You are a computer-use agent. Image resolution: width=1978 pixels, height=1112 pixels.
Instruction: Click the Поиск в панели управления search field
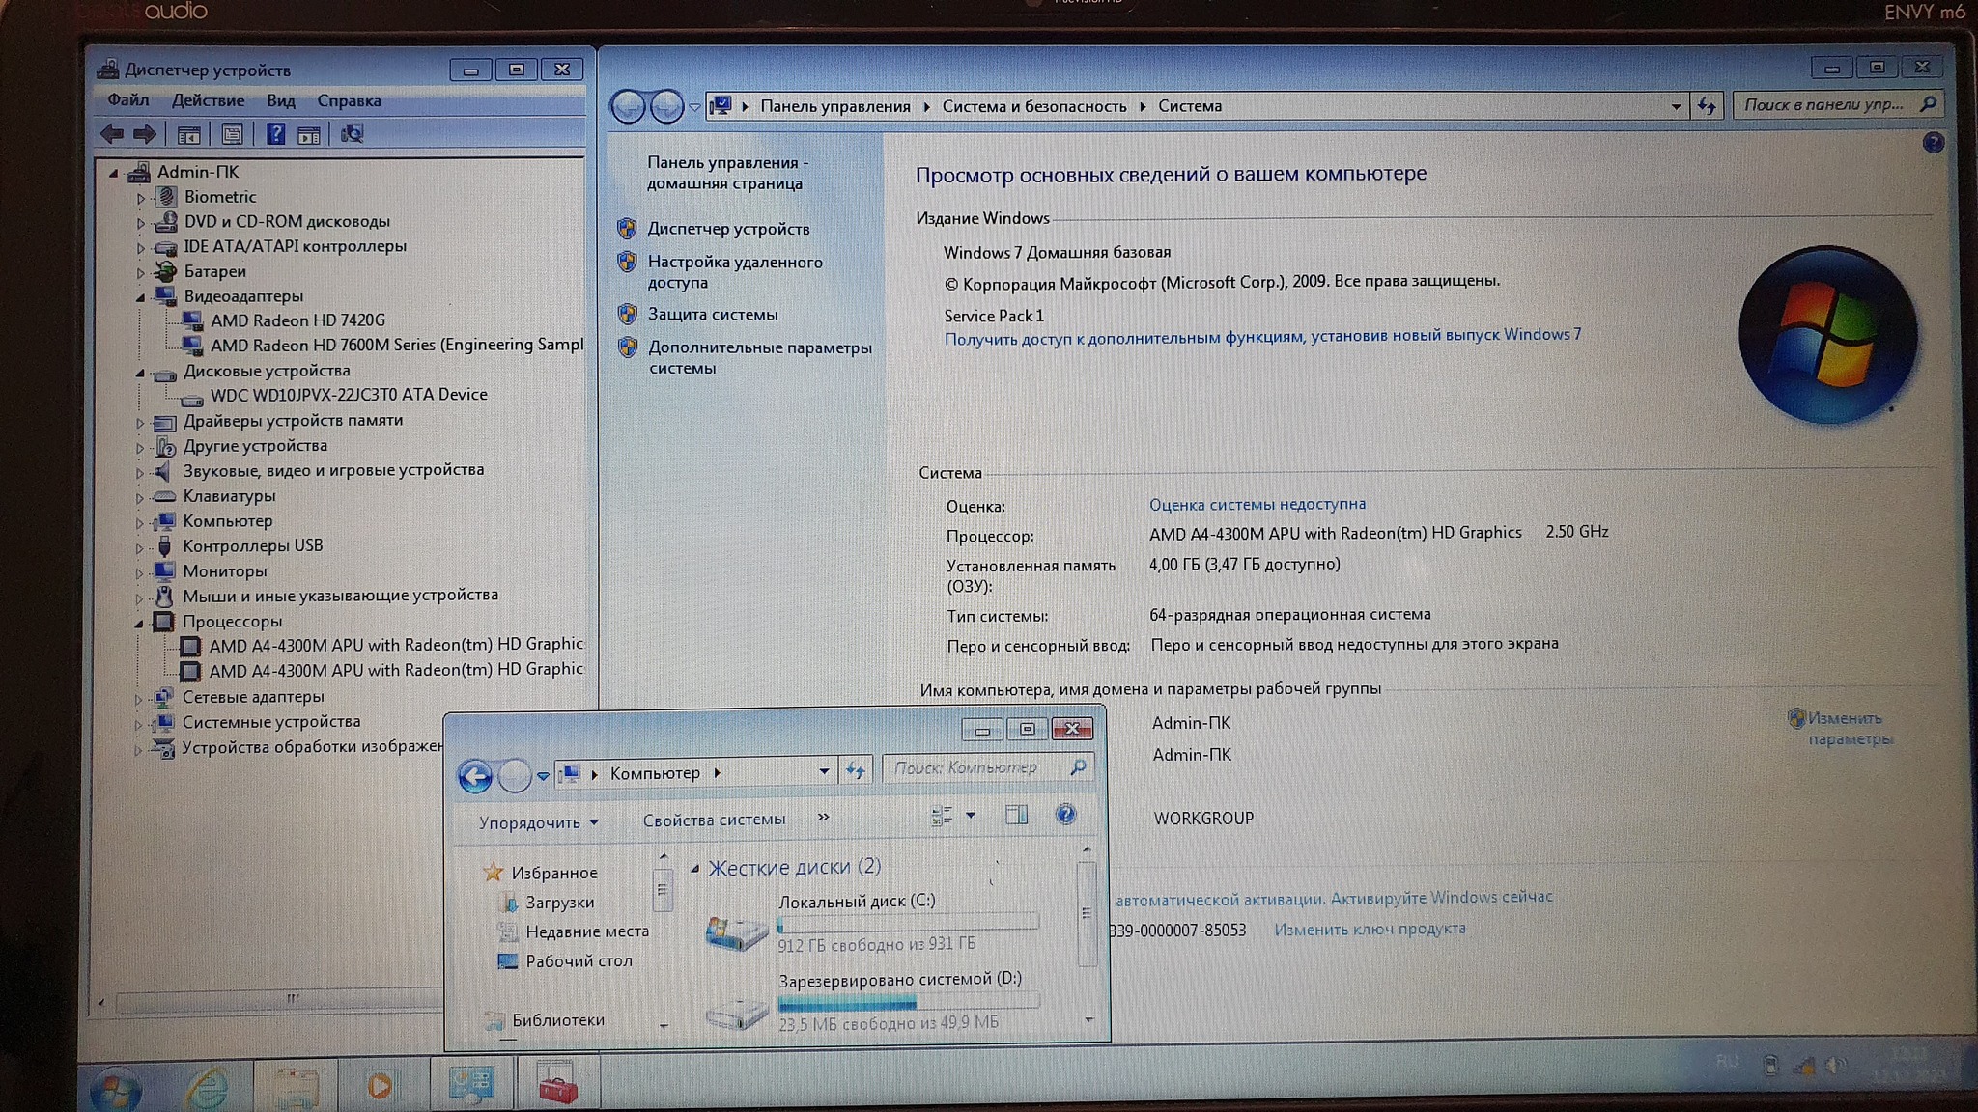tap(1823, 104)
